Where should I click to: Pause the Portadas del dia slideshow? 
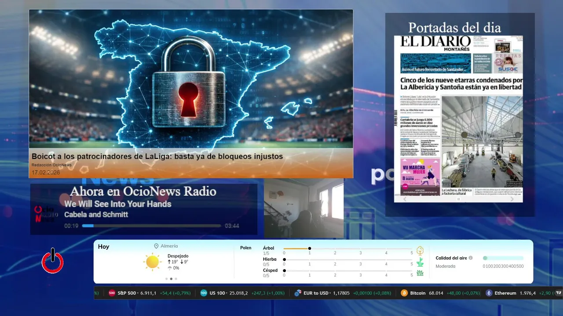(458, 199)
